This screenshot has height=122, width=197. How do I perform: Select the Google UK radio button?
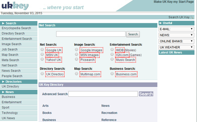(42, 50)
